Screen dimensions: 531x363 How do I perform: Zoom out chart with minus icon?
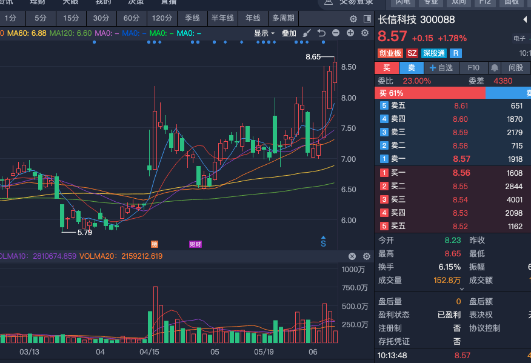pos(336,33)
